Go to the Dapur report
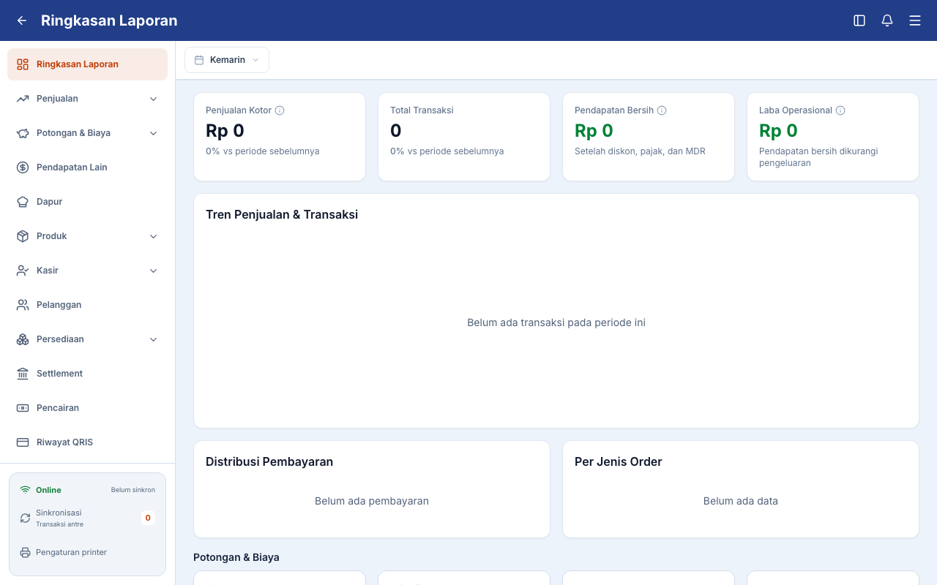Viewport: 937px width, 585px height. click(x=87, y=202)
